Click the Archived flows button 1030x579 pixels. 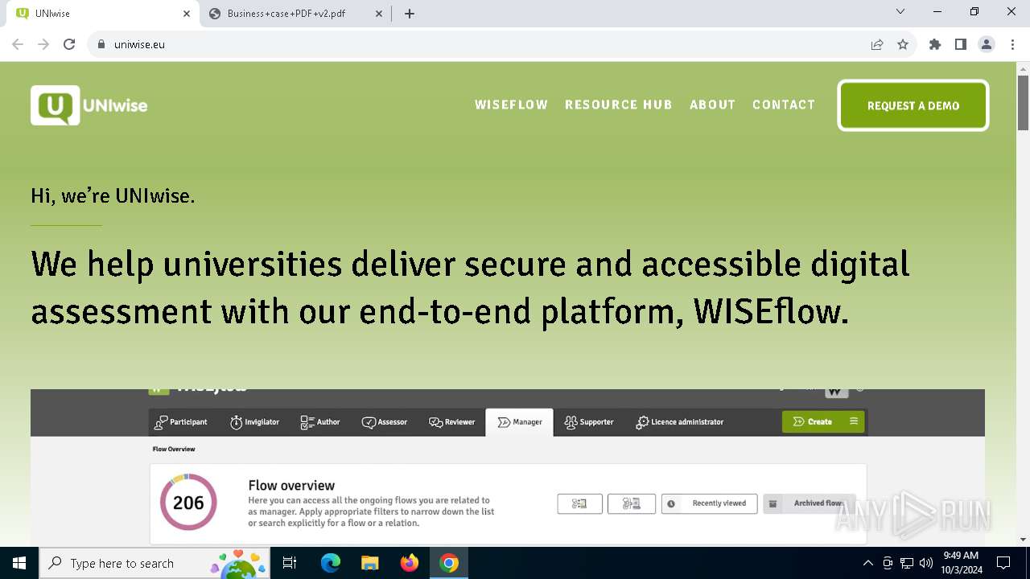[809, 503]
